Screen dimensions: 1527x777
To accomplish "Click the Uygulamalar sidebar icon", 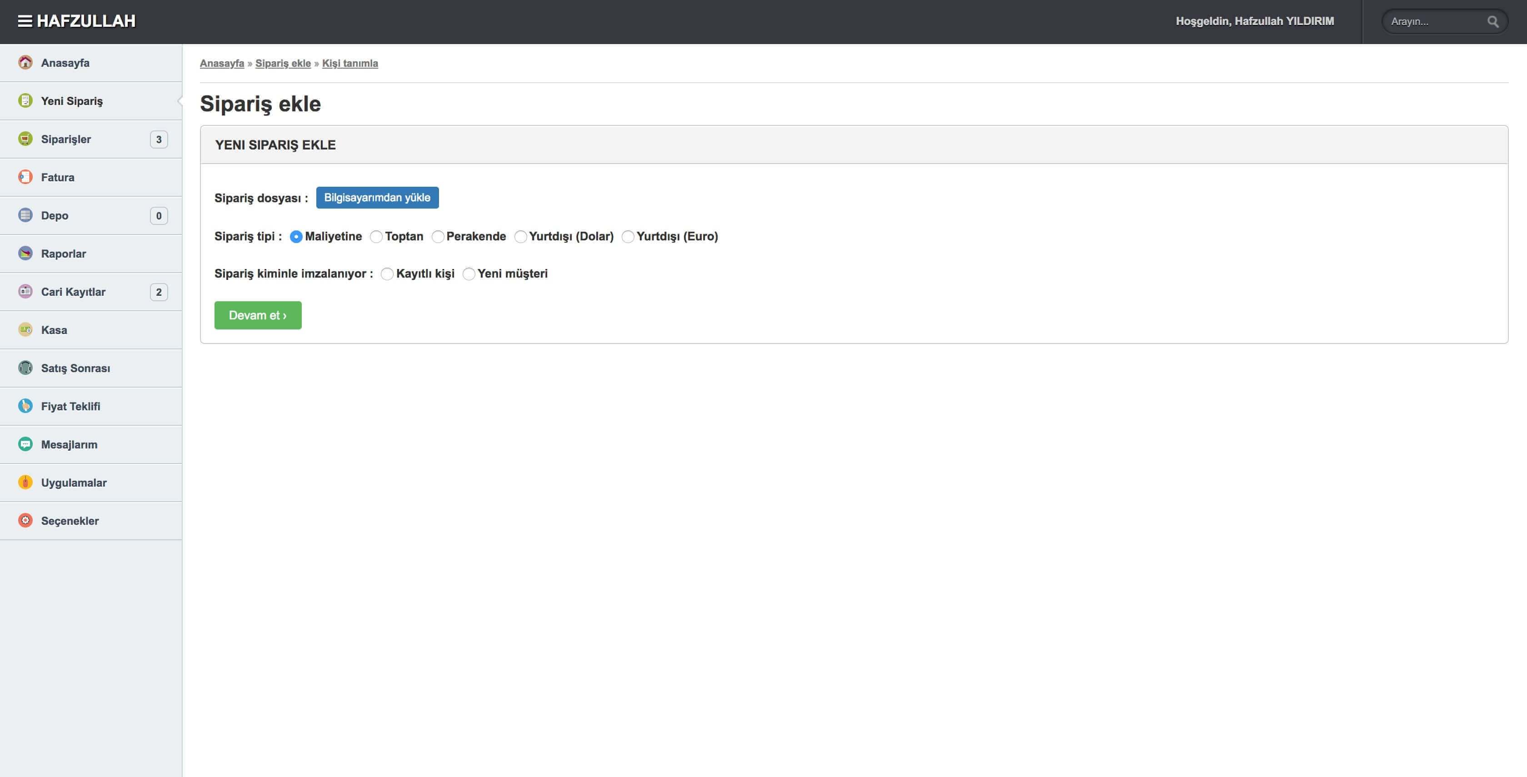I will click(x=25, y=483).
